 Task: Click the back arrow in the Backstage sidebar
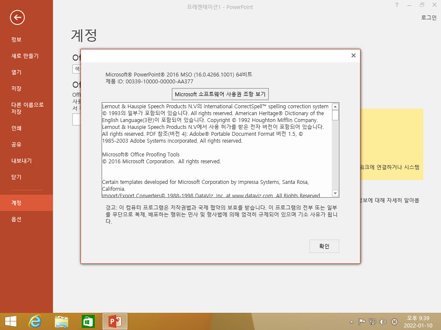17,17
